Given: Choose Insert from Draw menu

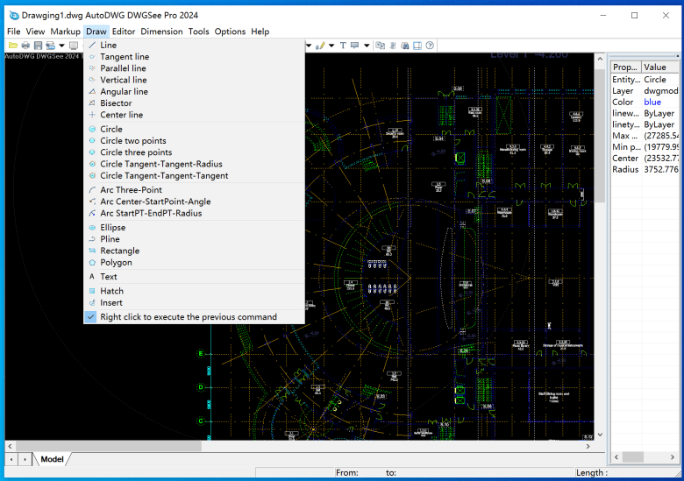Looking at the screenshot, I should click(x=194, y=303).
